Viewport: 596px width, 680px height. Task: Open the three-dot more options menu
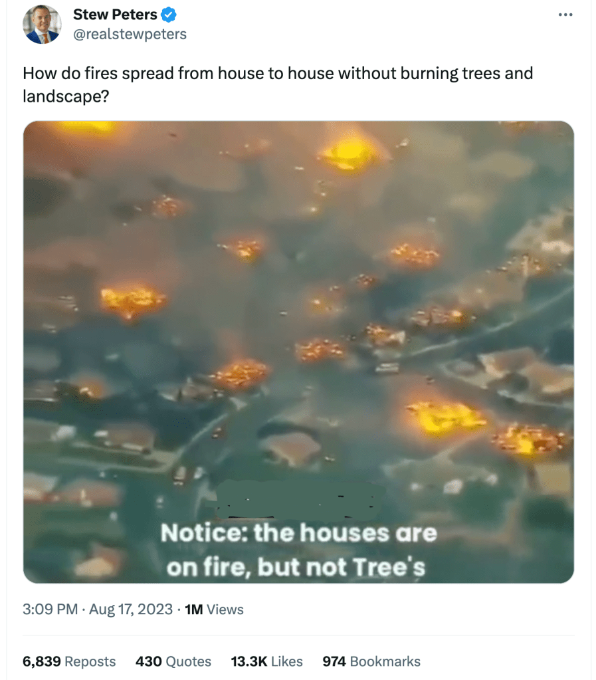[565, 15]
